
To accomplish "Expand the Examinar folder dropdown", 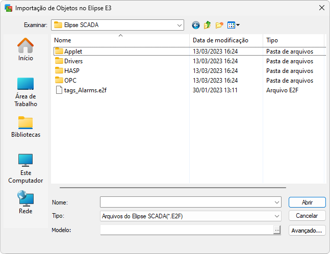I will (x=180, y=25).
